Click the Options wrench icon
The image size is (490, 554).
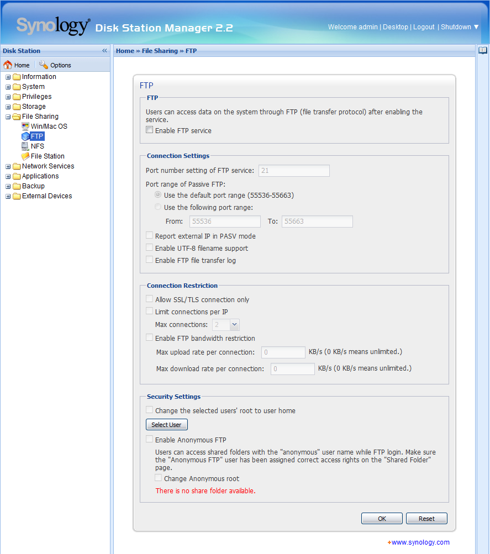click(x=44, y=65)
